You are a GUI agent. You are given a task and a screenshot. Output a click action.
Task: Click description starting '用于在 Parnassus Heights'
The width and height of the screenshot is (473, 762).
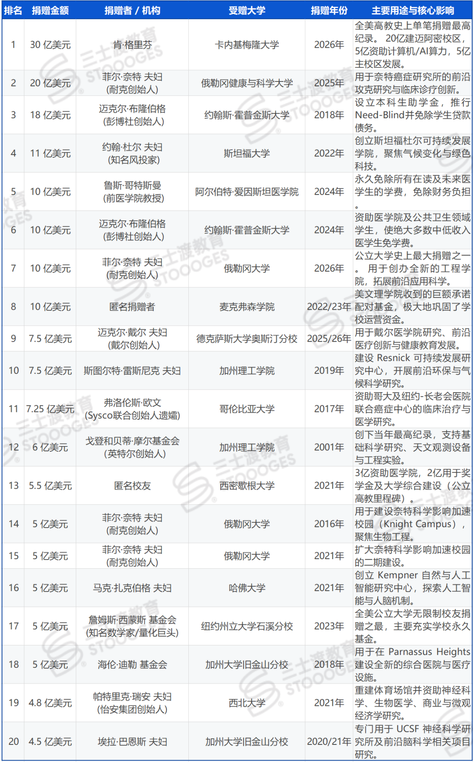[x=413, y=665]
